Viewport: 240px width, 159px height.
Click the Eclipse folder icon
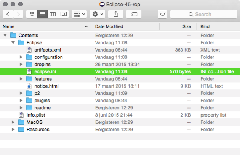[21, 42]
